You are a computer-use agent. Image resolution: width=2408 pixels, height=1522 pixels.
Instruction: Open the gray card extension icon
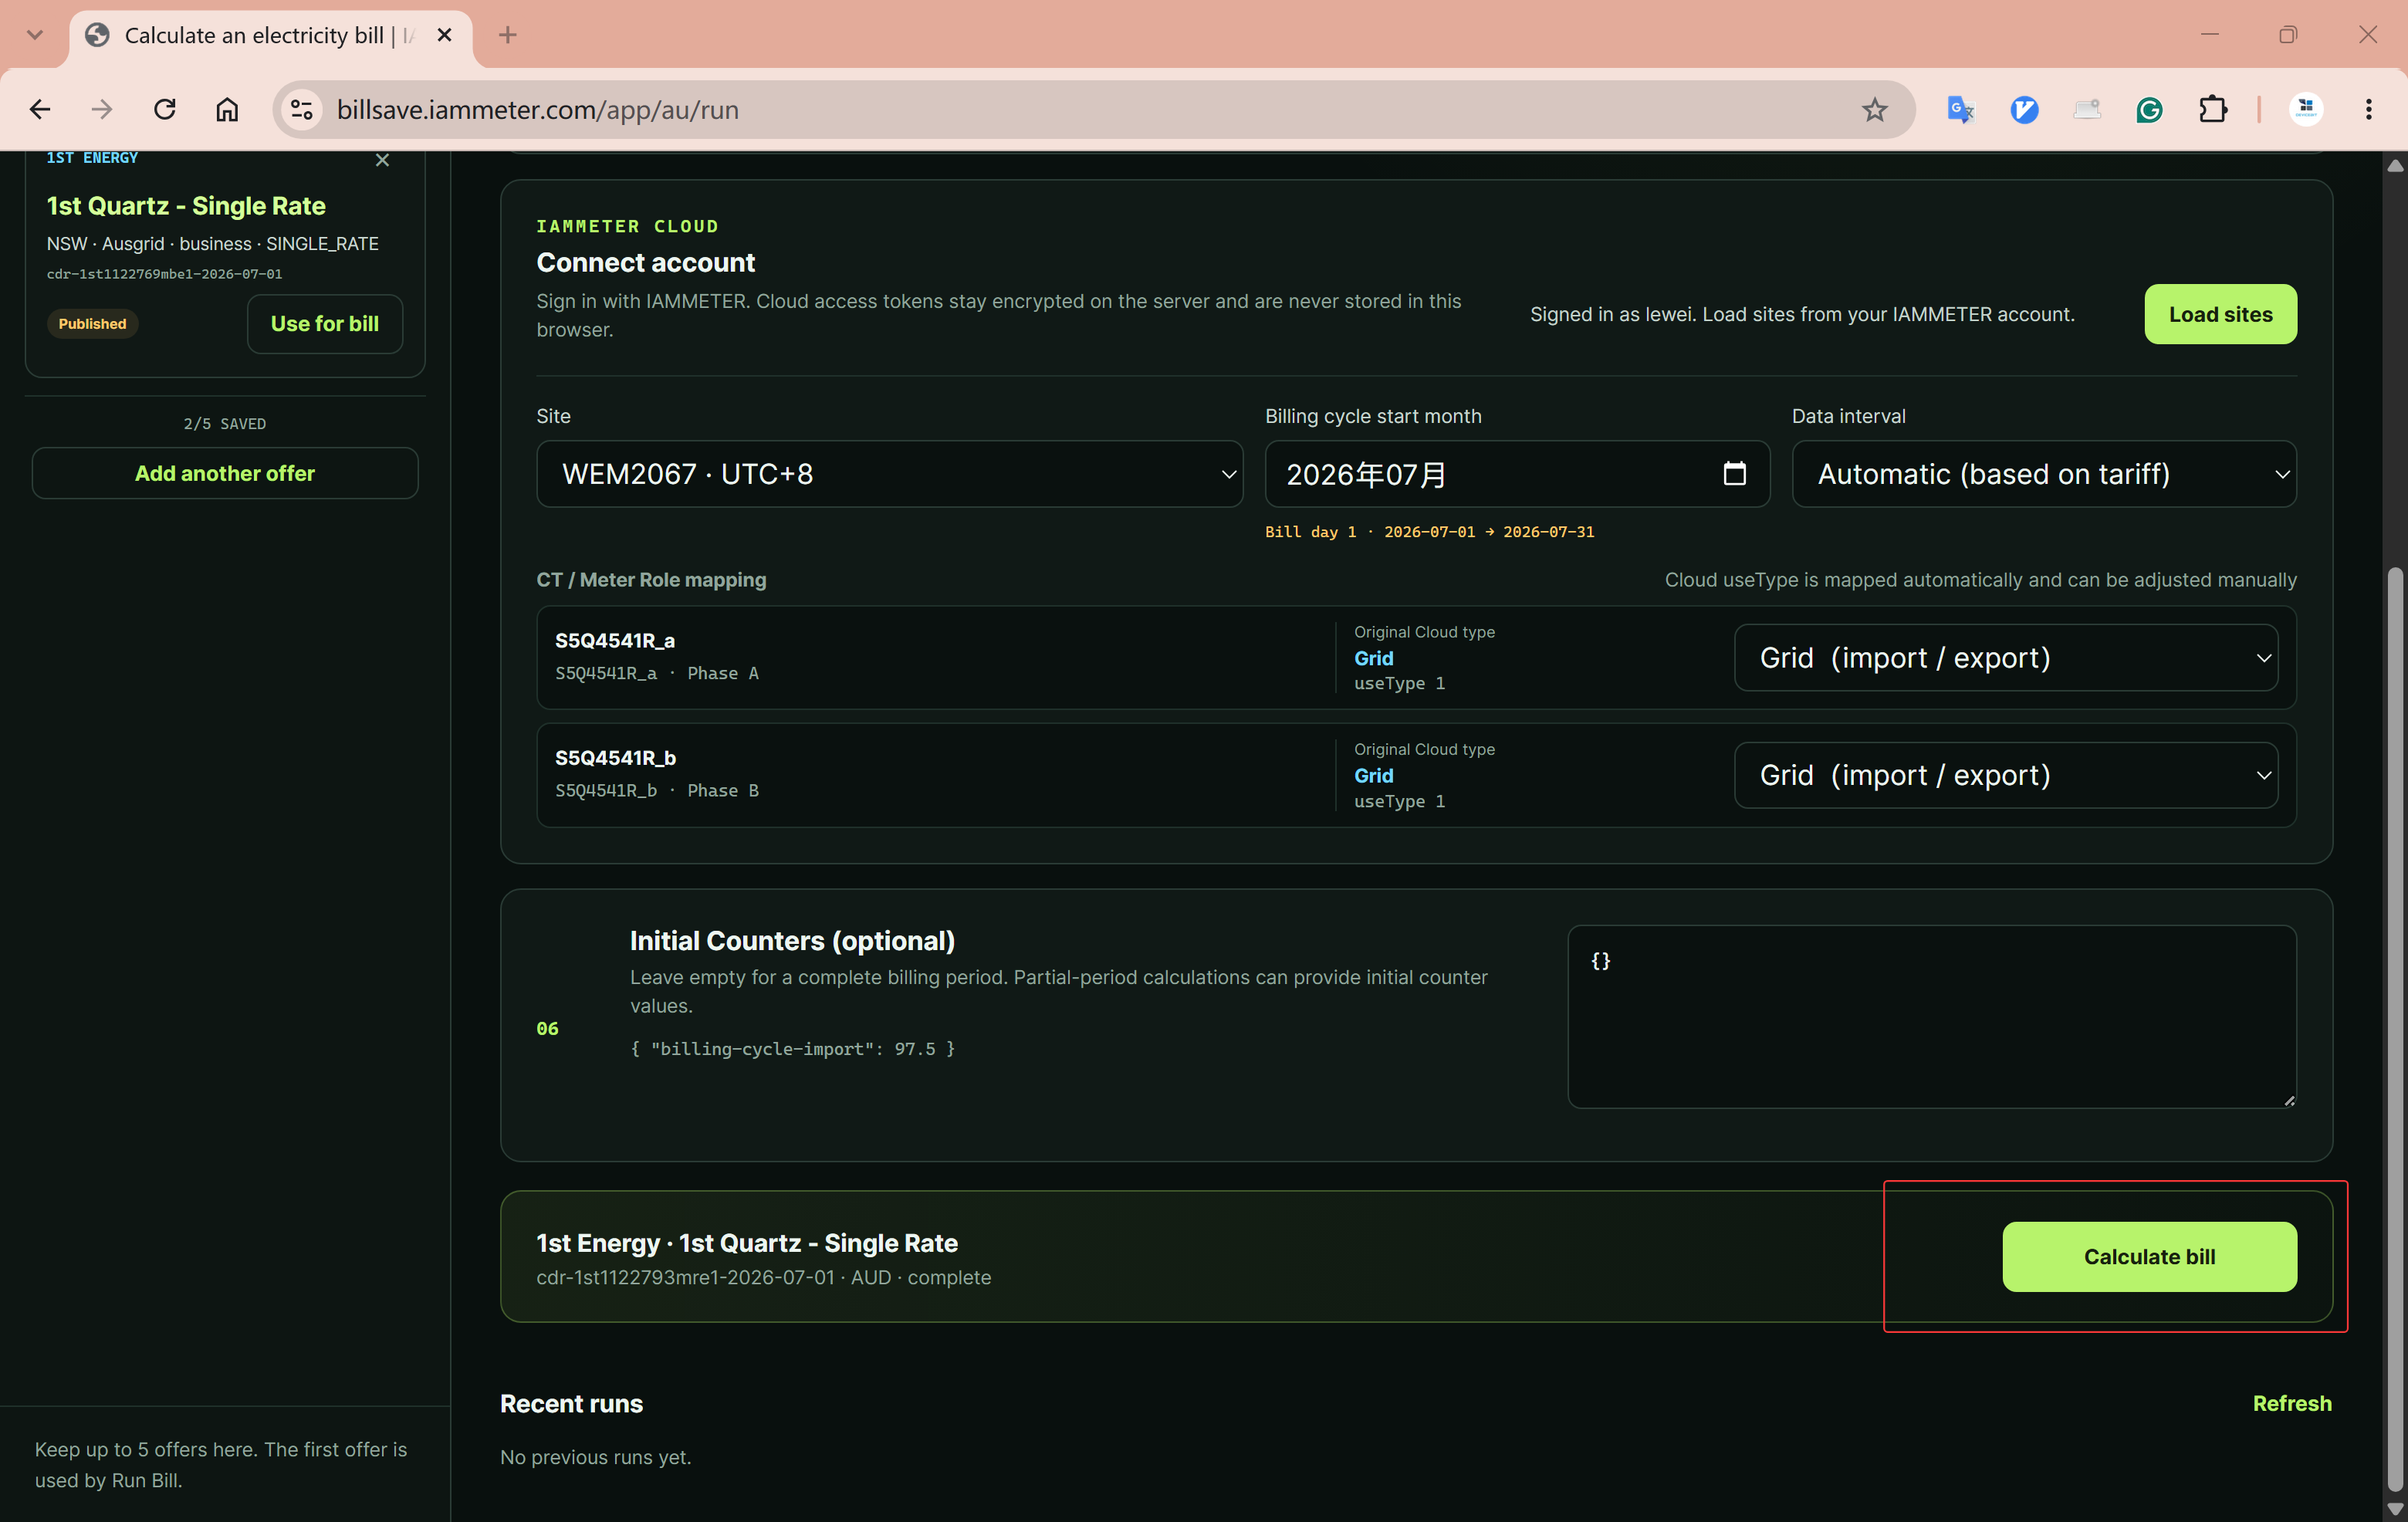tap(2087, 110)
